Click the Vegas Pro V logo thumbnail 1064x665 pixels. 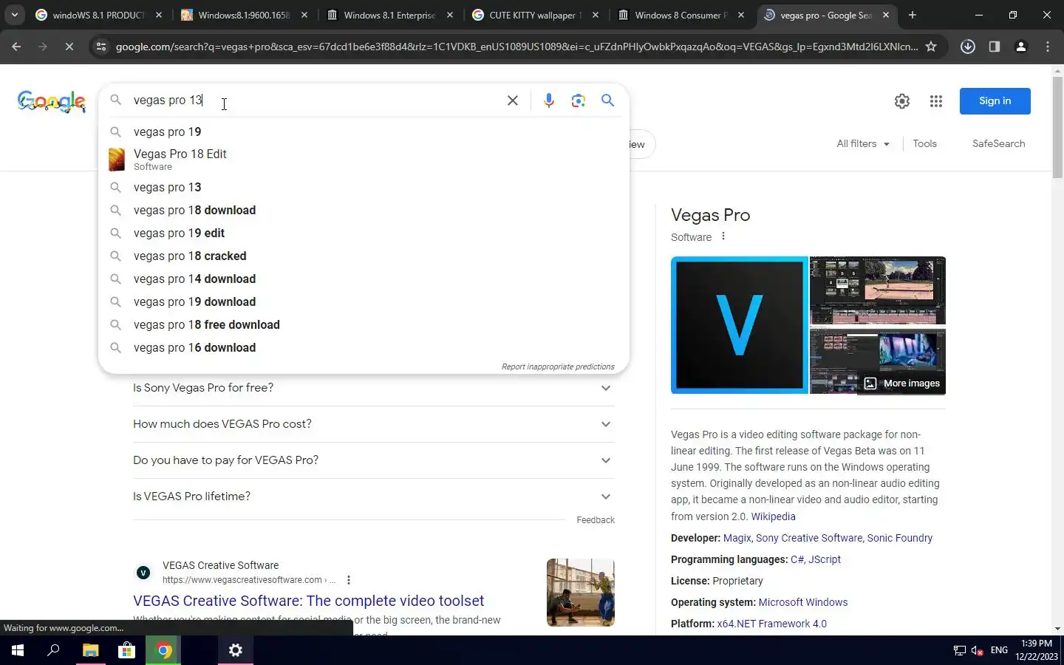pyautogui.click(x=740, y=325)
